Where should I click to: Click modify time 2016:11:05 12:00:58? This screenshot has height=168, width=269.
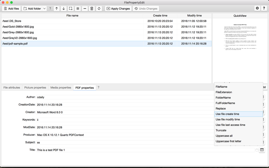(x=194, y=21)
